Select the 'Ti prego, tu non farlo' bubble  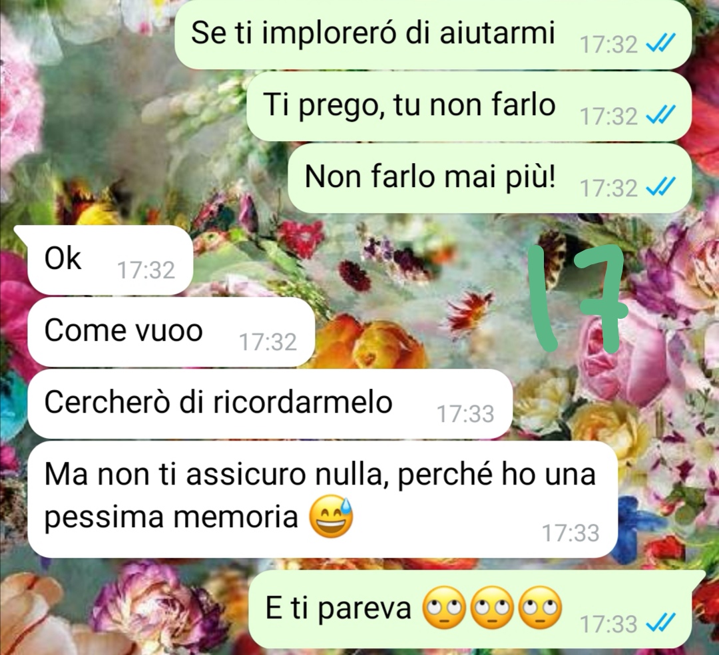(x=469, y=106)
